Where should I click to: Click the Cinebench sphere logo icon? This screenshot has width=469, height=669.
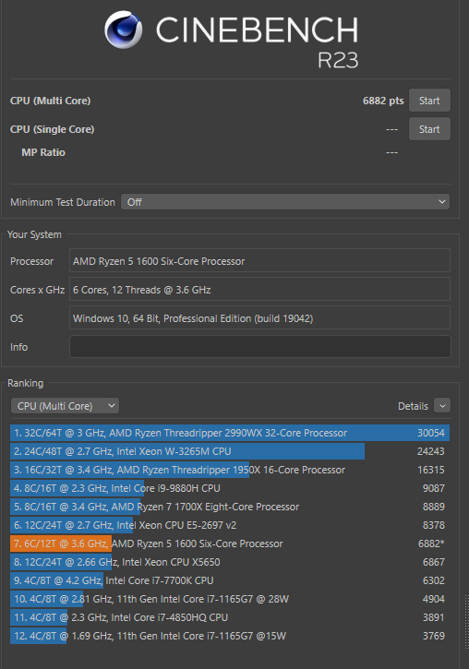[x=124, y=30]
